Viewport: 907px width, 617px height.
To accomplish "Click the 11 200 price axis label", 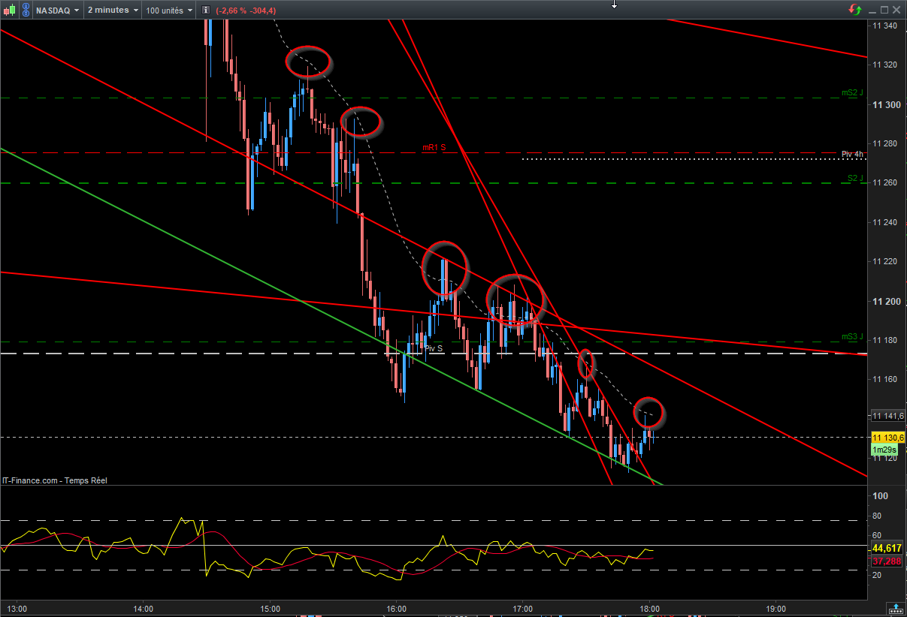I will click(x=885, y=301).
